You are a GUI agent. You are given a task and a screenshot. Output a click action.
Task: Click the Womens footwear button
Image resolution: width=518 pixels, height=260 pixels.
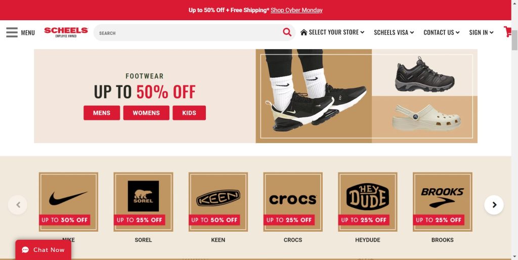point(146,113)
